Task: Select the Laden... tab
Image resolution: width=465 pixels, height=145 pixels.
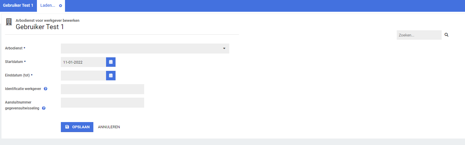Action: 48,6
